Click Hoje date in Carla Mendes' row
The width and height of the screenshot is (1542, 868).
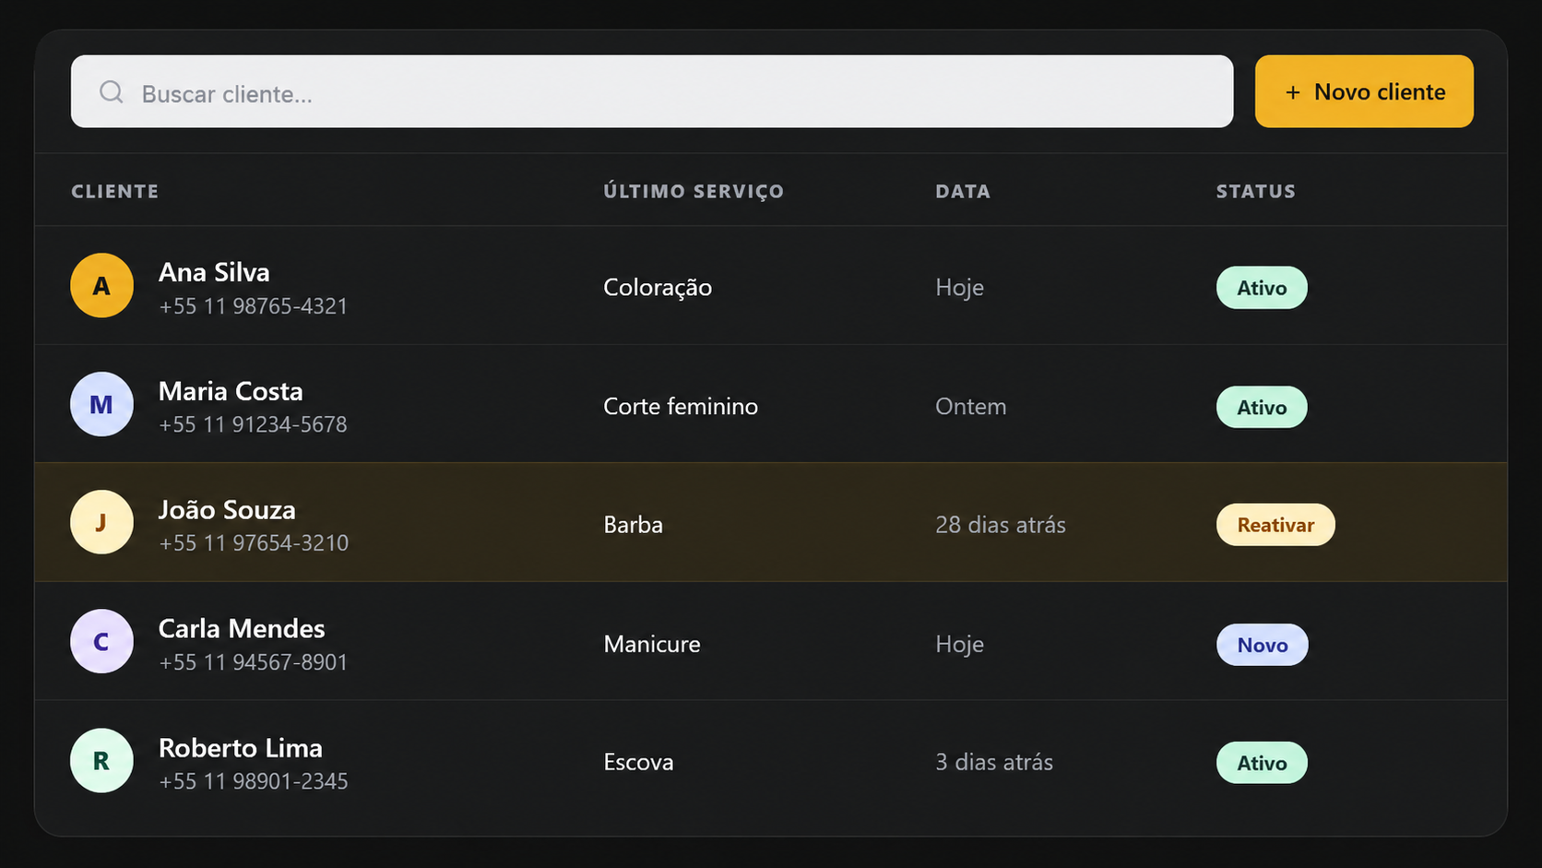tap(959, 644)
